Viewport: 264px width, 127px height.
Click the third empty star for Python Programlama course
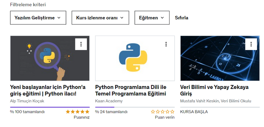163,112
